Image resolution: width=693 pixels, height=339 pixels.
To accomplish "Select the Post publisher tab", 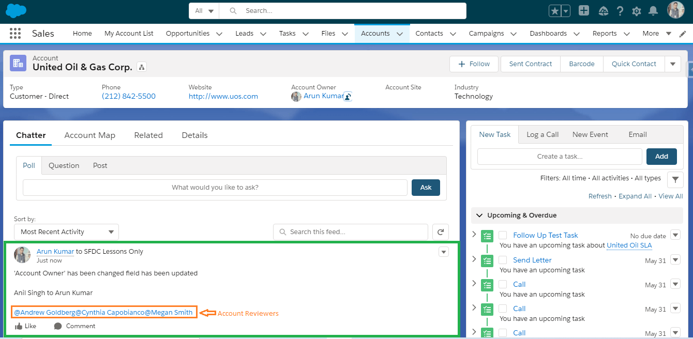I will [100, 166].
